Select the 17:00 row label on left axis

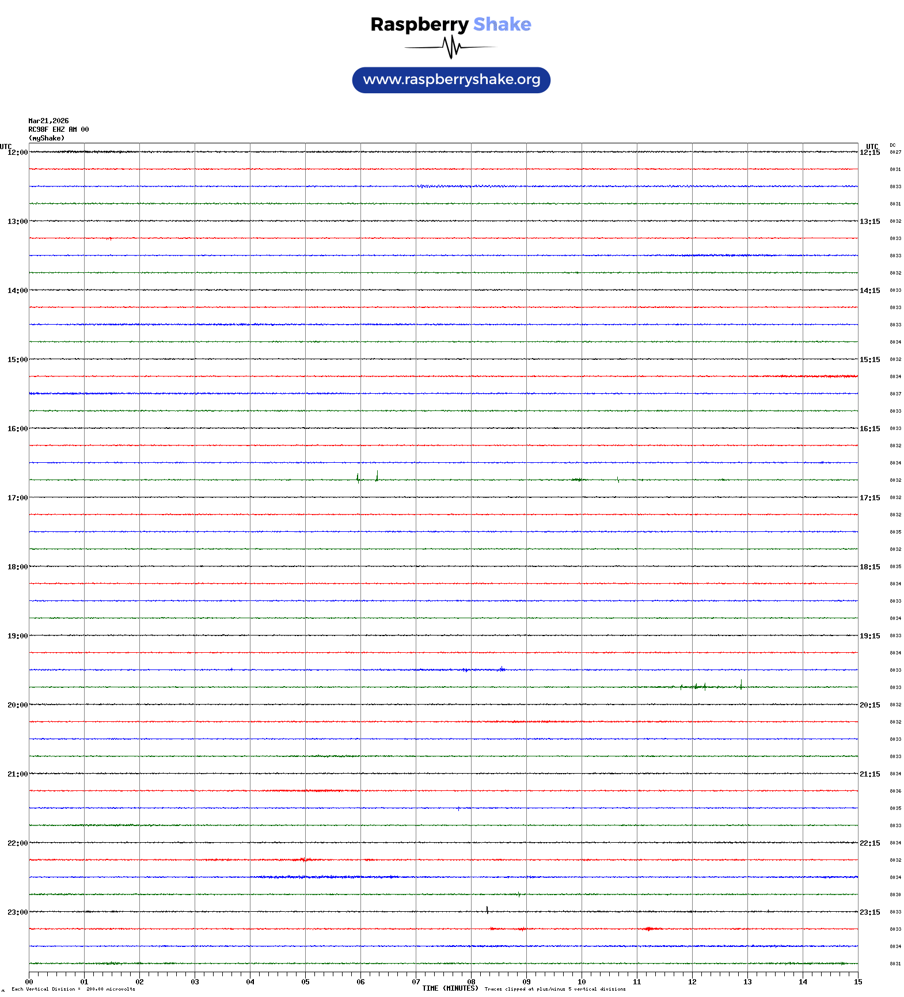click(x=17, y=498)
